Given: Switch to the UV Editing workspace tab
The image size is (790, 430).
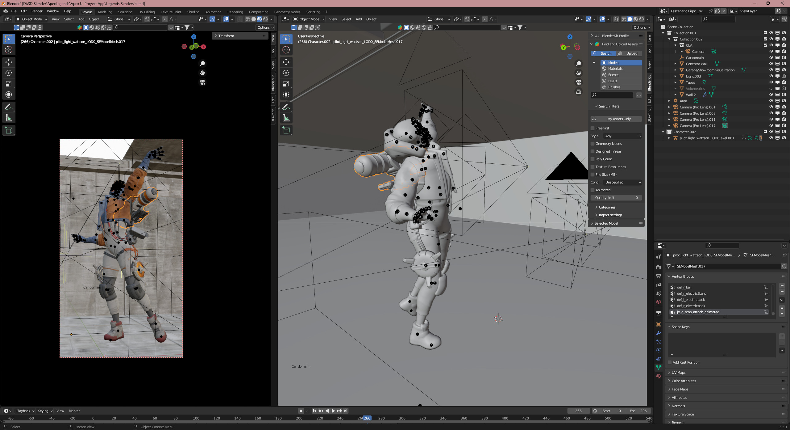Looking at the screenshot, I should click(x=147, y=12).
